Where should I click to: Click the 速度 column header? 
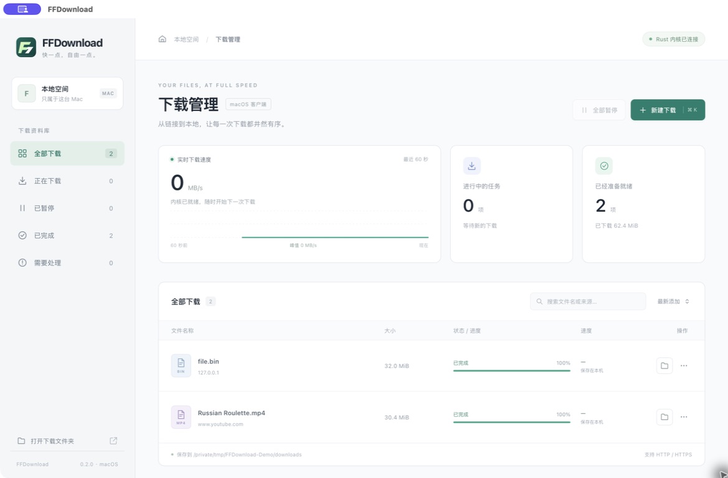(587, 331)
